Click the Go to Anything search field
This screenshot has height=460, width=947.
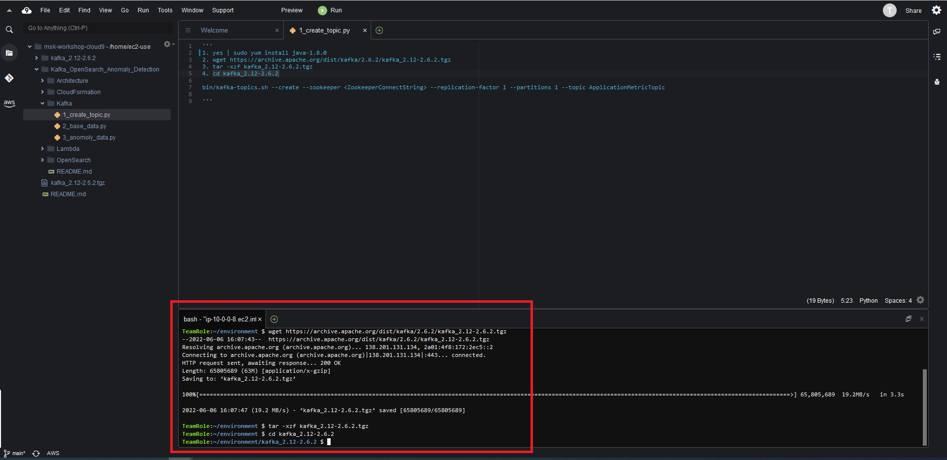(98, 28)
